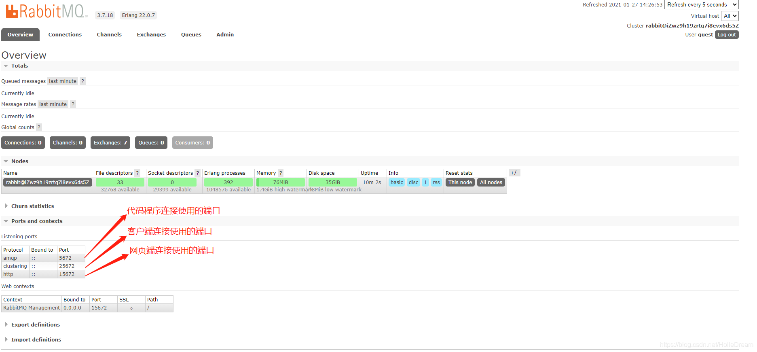Open help for Queued messages

[x=83, y=81]
